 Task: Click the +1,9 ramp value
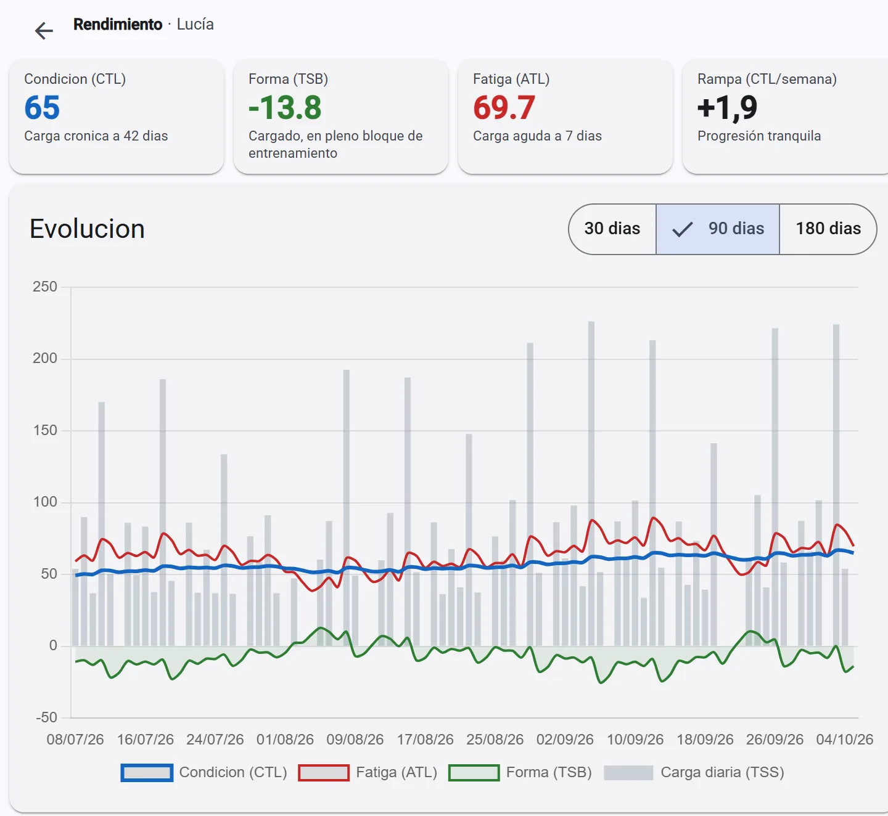[x=727, y=108]
